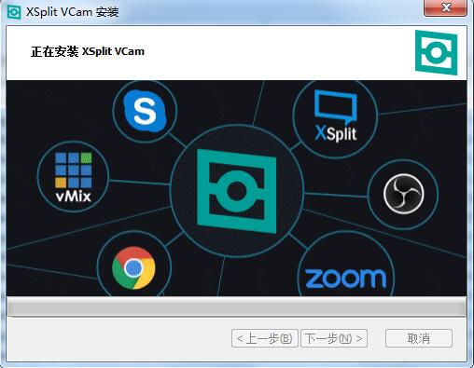The image size is (474, 368).
Task: Click the Skype logo in the banner
Action: click(145, 111)
